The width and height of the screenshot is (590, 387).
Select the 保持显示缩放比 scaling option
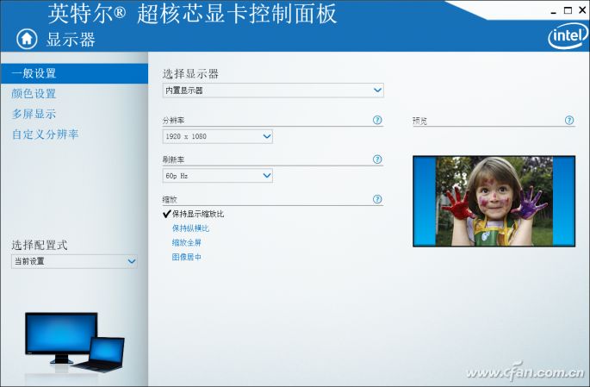194,214
